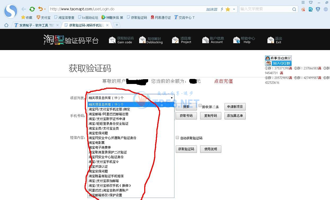Open the 短信解封 Deblocking nav item
Image resolution: width=330 pixels, height=200 pixels.
(x=151, y=40)
